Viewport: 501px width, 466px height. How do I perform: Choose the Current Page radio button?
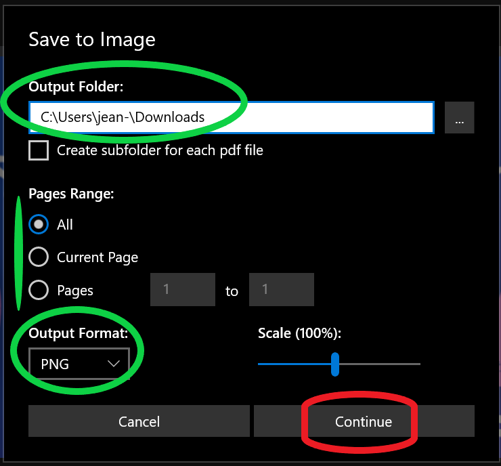(x=39, y=257)
